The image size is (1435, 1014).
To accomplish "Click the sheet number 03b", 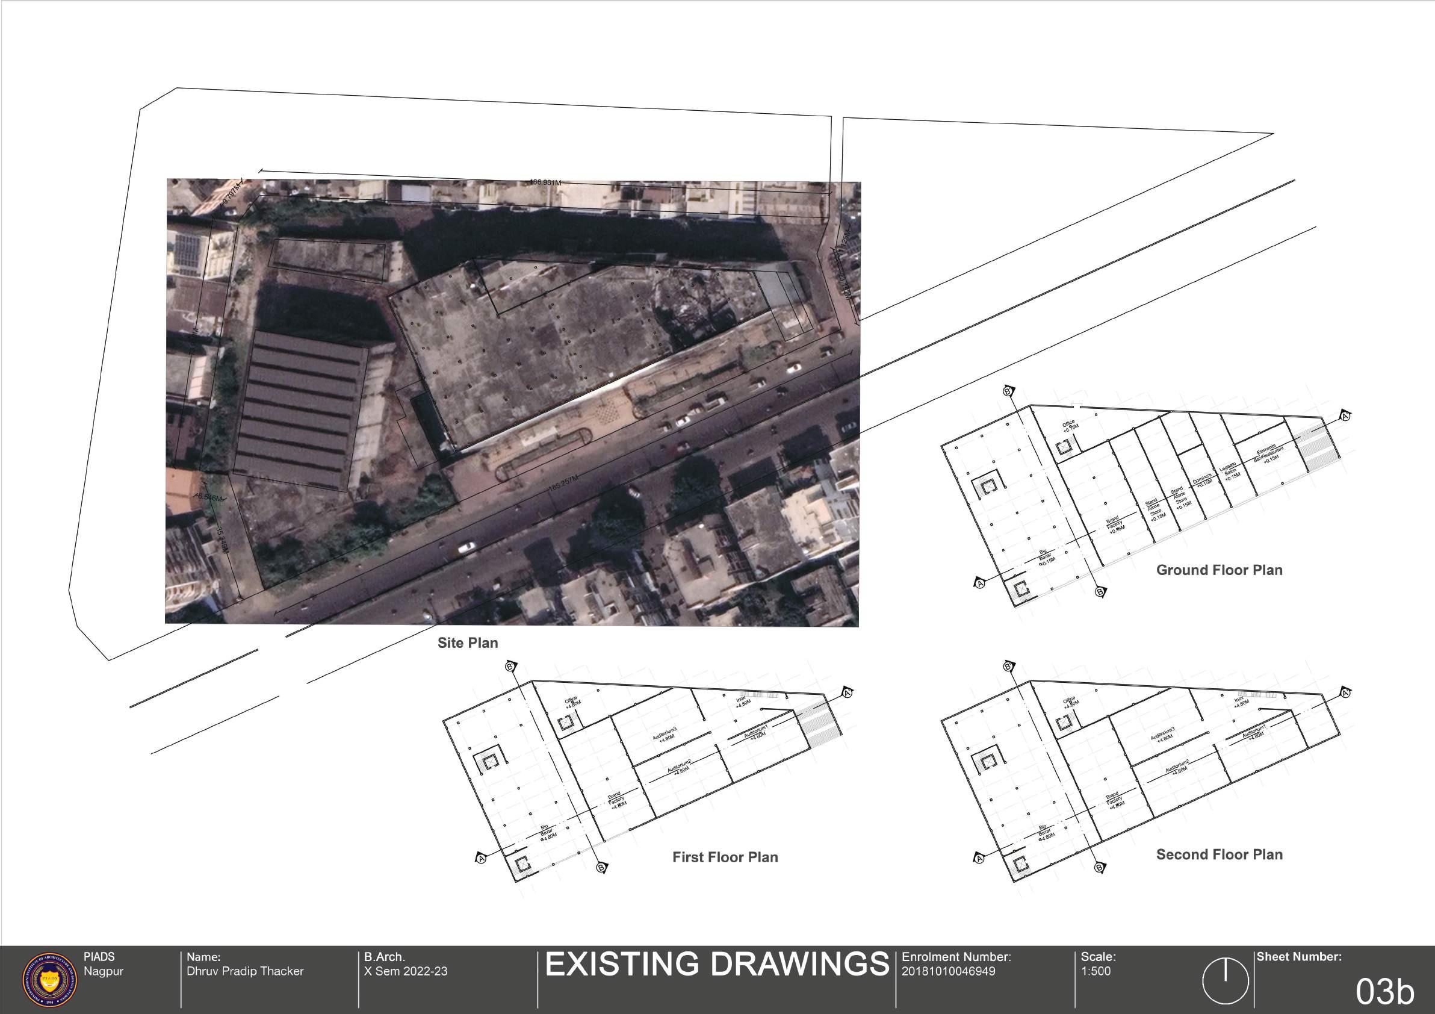I will [x=1384, y=991].
